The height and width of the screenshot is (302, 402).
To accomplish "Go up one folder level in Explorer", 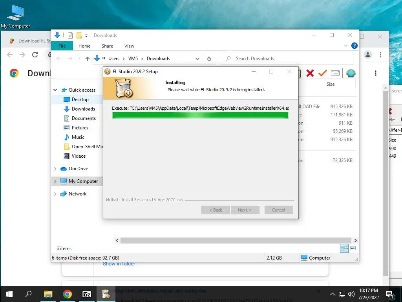I will pyautogui.click(x=88, y=59).
